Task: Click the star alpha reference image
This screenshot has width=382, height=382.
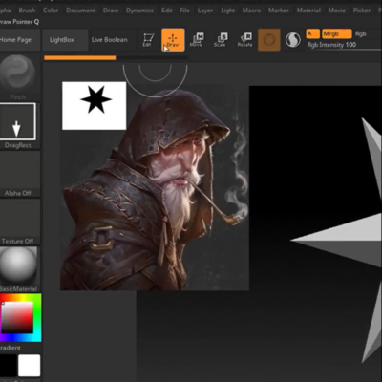Action: pyautogui.click(x=95, y=106)
